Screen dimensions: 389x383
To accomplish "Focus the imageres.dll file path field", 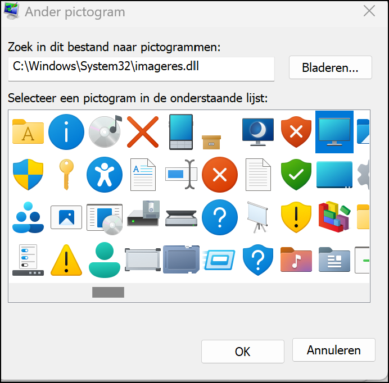I will [141, 69].
